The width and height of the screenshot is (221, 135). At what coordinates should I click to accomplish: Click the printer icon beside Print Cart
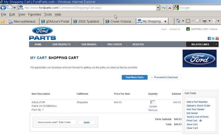200,121
